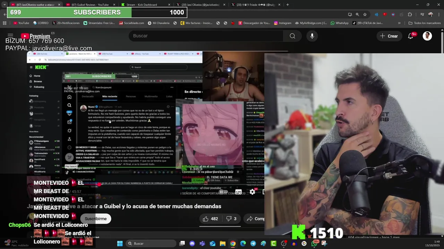The height and width of the screenshot is (249, 444).
Task: Open MyAirBridge.com bookmark
Action: (311, 23)
